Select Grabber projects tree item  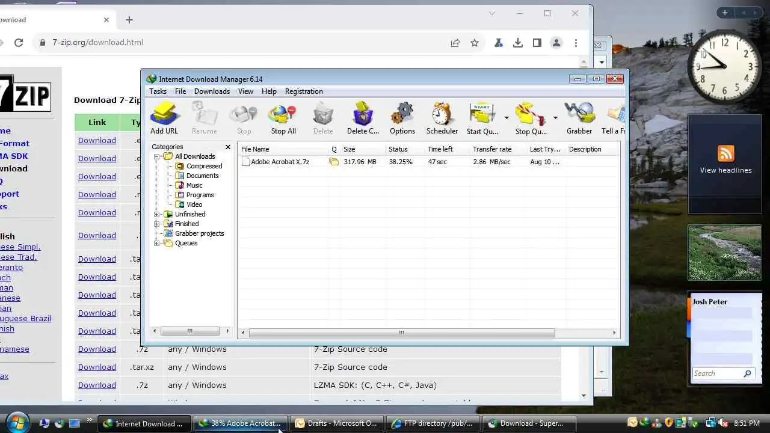click(x=199, y=233)
